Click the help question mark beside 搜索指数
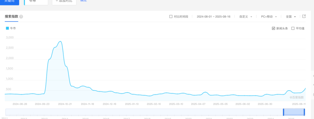Screen dimensions: 314x119 pos(21,17)
